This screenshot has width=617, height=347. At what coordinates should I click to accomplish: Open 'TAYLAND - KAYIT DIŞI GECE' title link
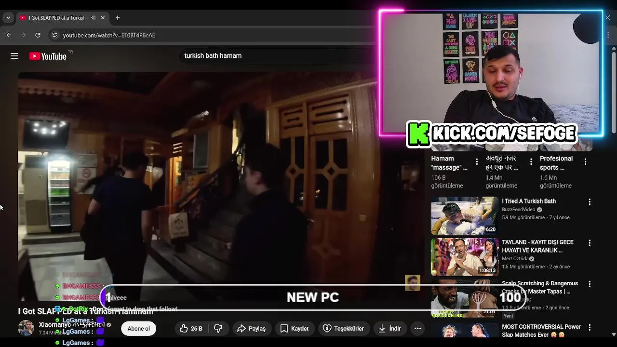(537, 246)
